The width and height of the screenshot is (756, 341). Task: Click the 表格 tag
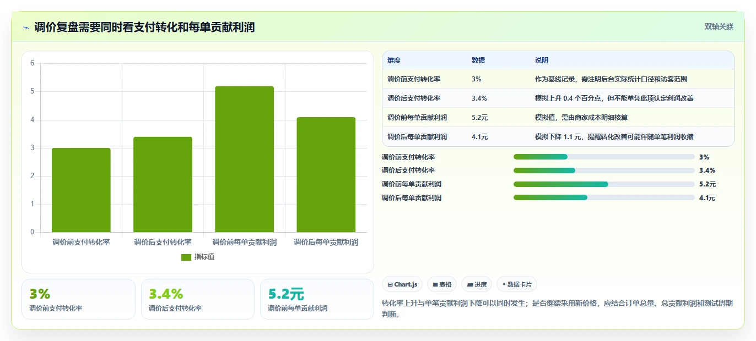(x=442, y=284)
